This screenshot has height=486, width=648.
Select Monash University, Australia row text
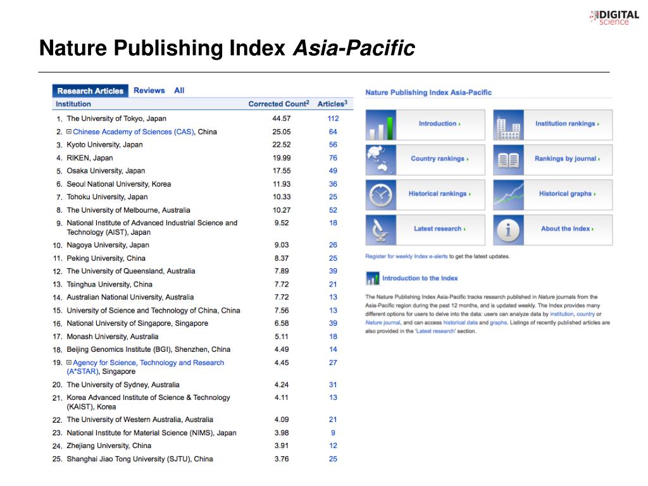(113, 337)
